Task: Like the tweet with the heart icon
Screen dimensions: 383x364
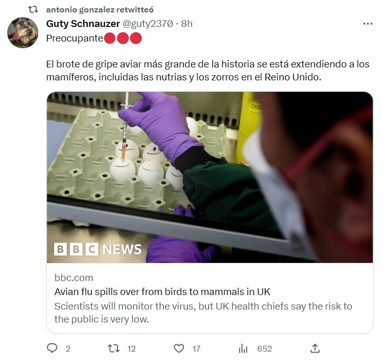Action: coord(179,348)
